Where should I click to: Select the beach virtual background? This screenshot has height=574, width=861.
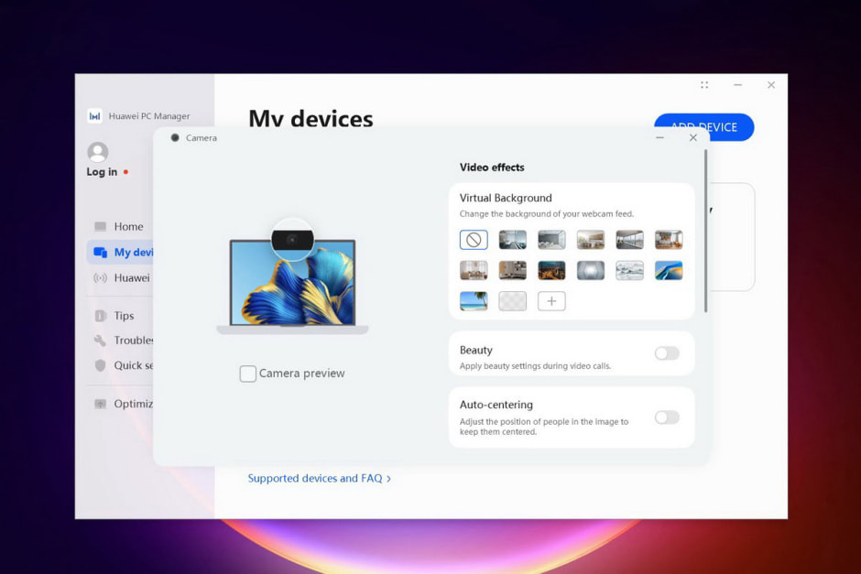(474, 300)
